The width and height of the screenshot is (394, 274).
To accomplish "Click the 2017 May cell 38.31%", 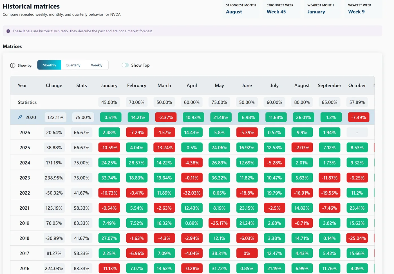I will [219, 253].
